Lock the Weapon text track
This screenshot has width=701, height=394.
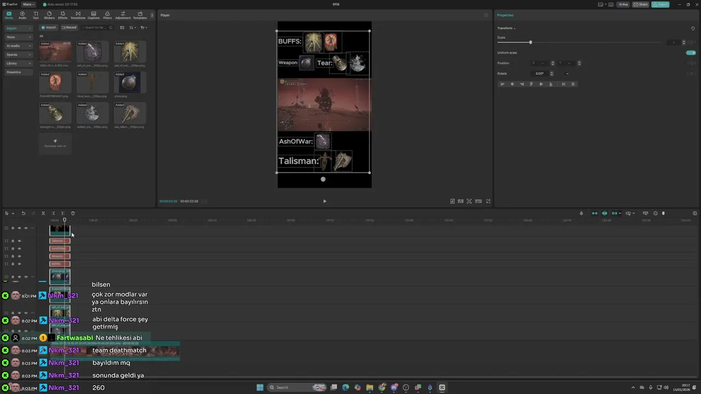pyautogui.click(x=13, y=256)
